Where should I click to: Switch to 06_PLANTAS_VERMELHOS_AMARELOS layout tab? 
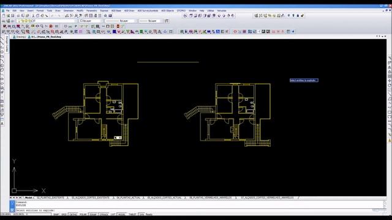click(x=210, y=198)
